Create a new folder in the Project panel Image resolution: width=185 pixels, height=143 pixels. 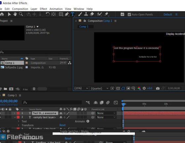(x=5, y=89)
